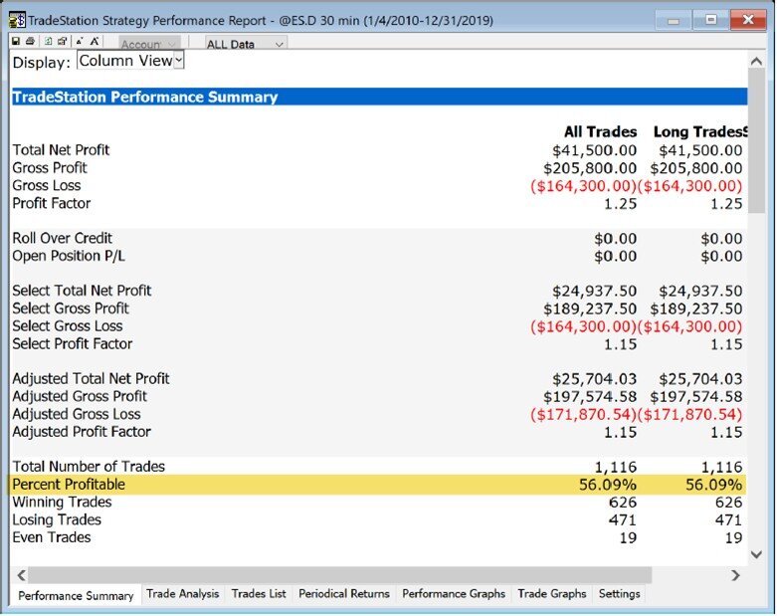Open the Periodical Returns tab
777x616 pixels.
(x=344, y=594)
